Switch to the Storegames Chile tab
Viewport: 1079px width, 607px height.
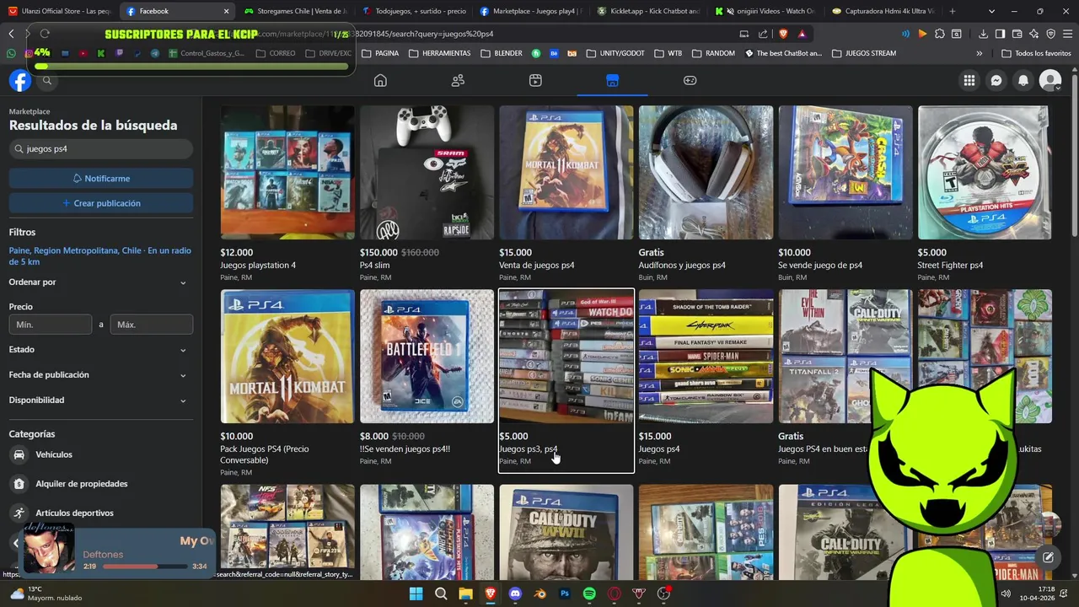[294, 11]
